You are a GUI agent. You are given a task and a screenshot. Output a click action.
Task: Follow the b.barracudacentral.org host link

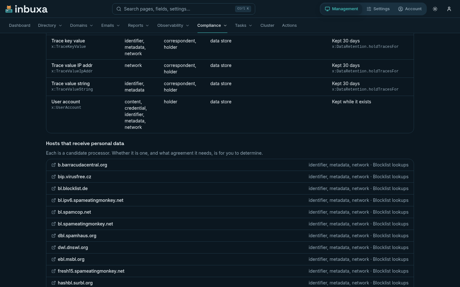[82, 165]
